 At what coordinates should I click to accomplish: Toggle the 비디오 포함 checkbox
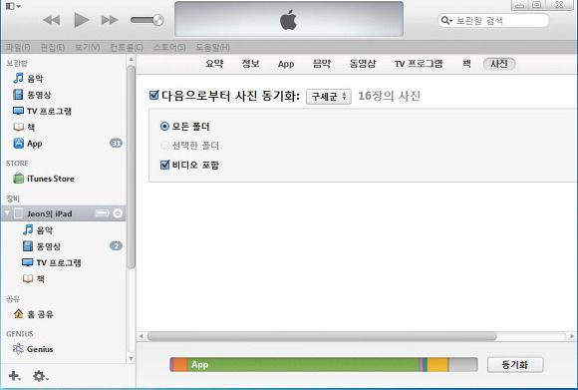(164, 165)
